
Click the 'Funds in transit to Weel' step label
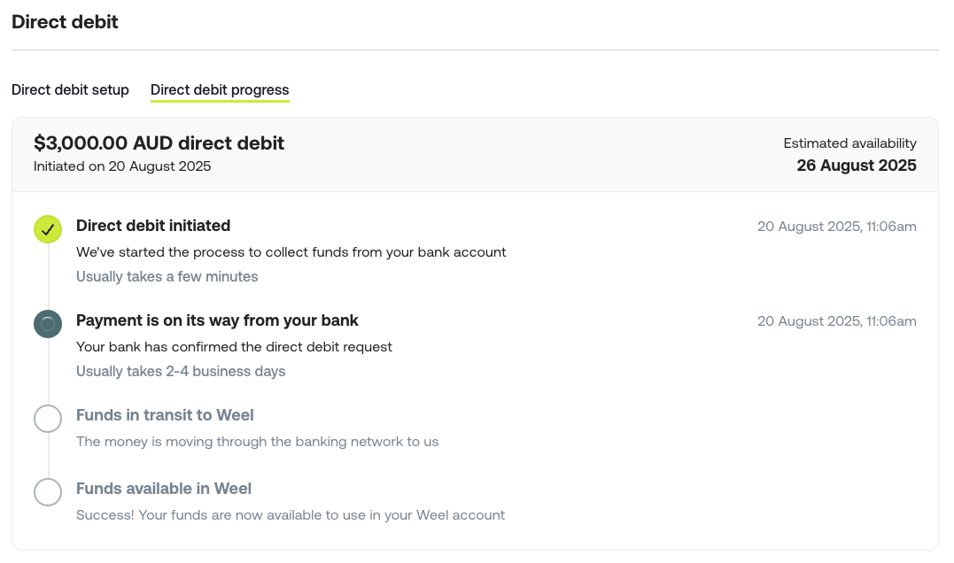(x=165, y=415)
